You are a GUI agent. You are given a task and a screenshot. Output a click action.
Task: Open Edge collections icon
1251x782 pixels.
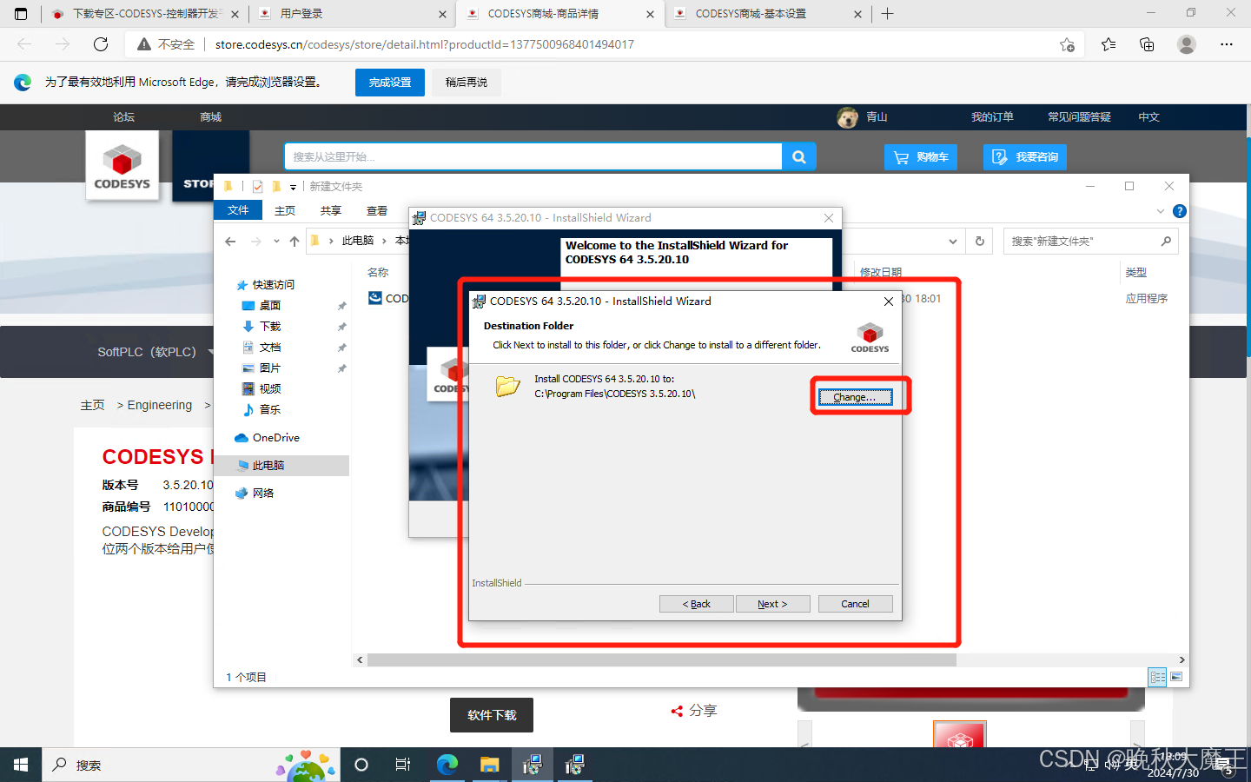point(1147,44)
